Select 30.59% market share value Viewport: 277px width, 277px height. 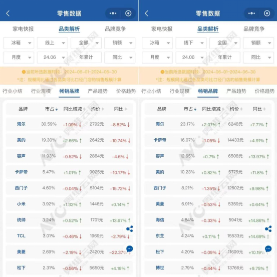[49, 124]
